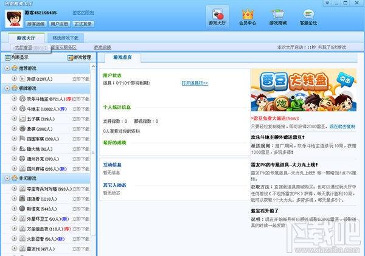Click the 雷豆大转盘 banner image
This screenshot has height=256, width=365.
pyautogui.click(x=304, y=90)
